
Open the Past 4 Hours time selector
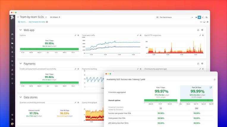[174, 17]
